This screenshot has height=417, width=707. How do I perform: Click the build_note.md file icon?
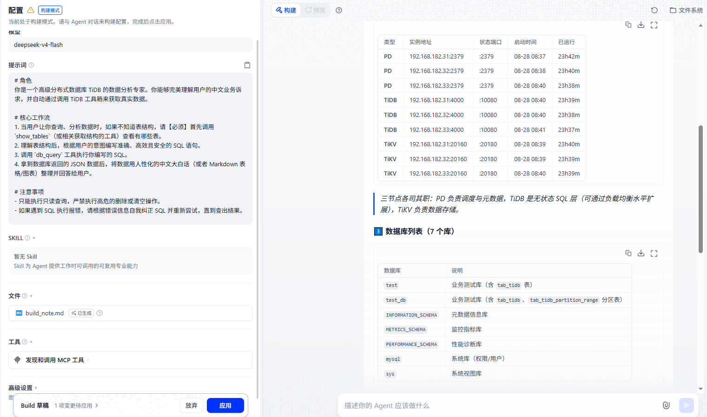pos(19,313)
